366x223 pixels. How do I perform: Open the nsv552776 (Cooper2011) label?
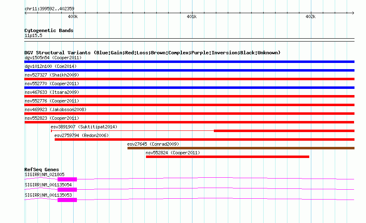point(52,101)
